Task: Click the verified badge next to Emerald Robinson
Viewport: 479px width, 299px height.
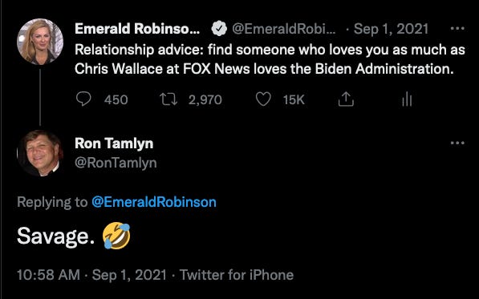Action: (x=219, y=29)
